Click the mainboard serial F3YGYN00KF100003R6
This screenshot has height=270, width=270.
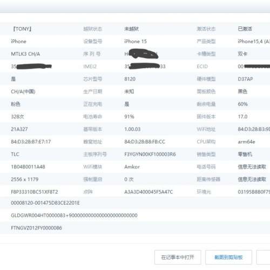point(150,154)
